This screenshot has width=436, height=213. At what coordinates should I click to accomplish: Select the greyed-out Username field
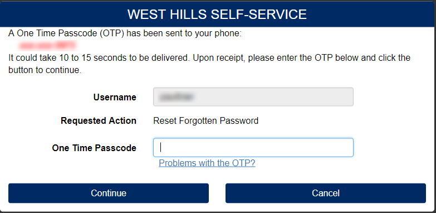[x=253, y=97]
